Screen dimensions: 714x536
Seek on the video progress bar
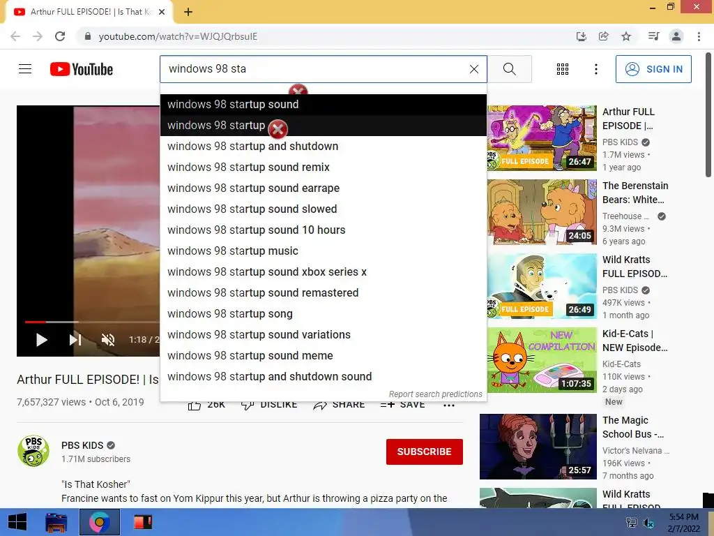click(x=92, y=322)
